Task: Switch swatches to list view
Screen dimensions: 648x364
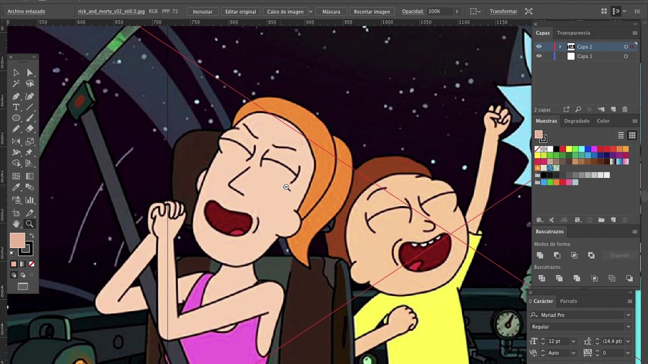Action: [x=621, y=135]
